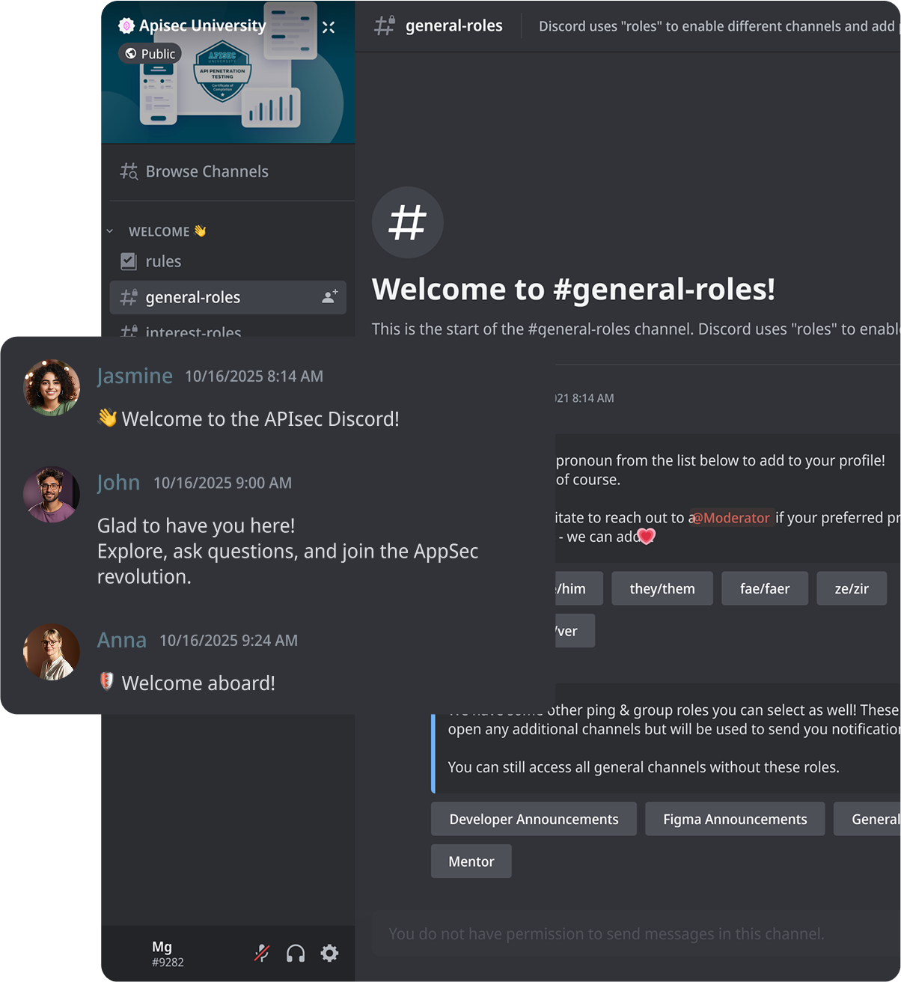This screenshot has height=982, width=901.
Task: Click the 10/16/2025 8:14 AM timestamp
Action: coord(254,376)
